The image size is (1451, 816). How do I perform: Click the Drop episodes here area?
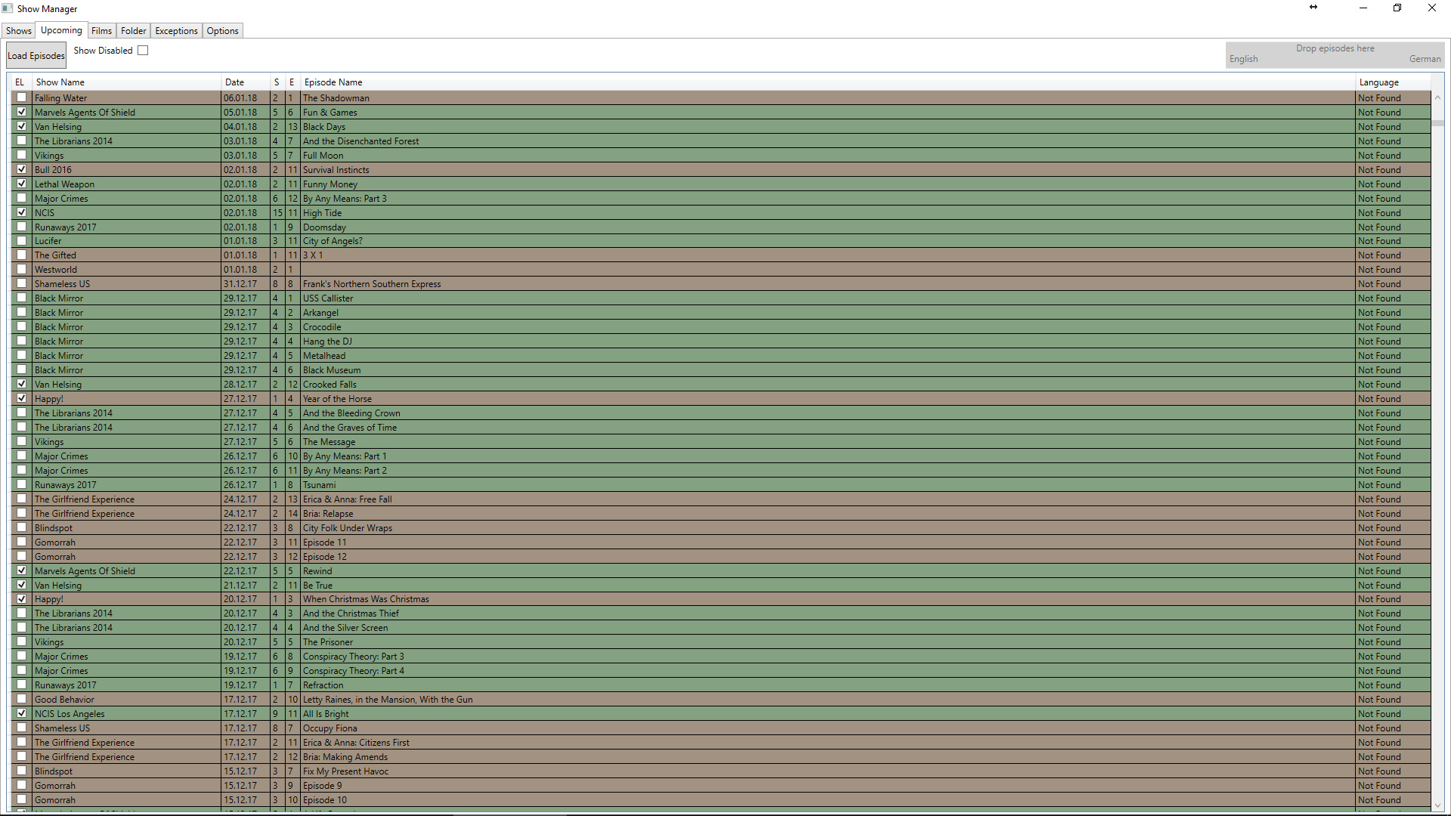(x=1335, y=54)
